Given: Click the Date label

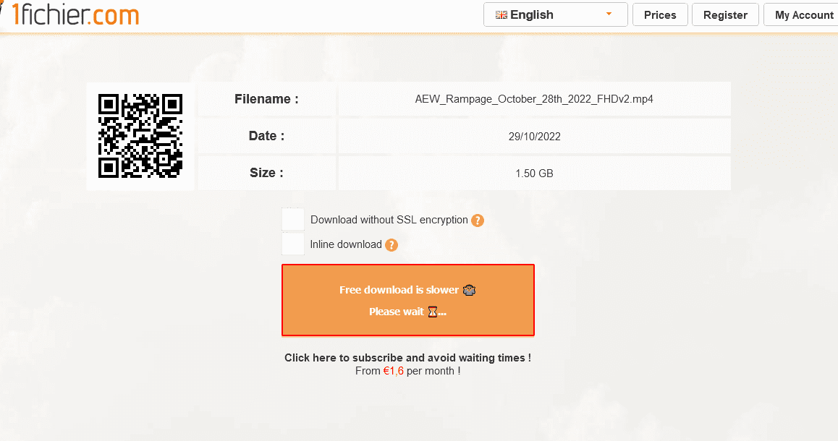Looking at the screenshot, I should (266, 136).
